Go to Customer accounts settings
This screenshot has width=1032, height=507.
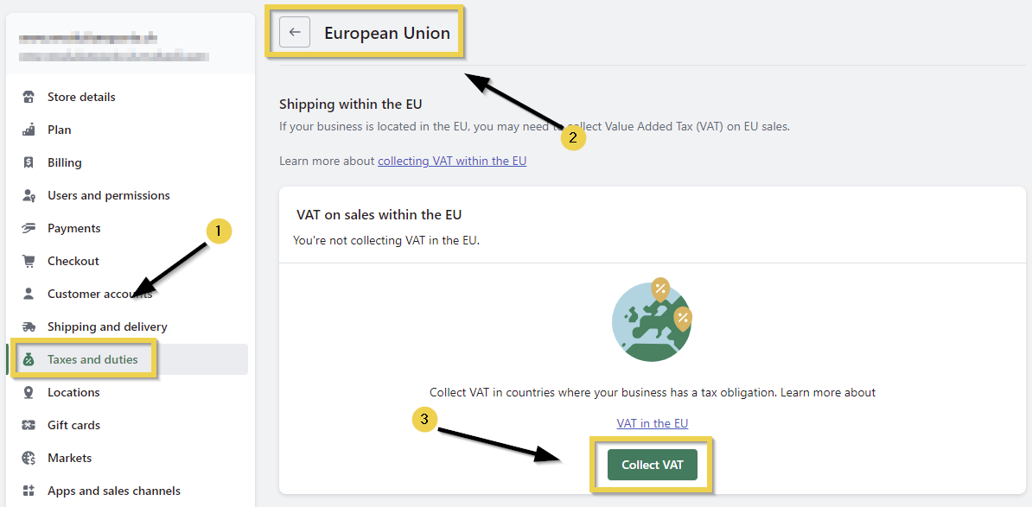coord(99,294)
